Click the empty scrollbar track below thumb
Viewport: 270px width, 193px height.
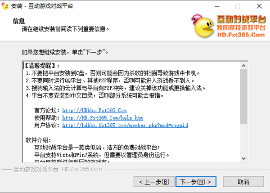pyautogui.click(x=243, y=139)
